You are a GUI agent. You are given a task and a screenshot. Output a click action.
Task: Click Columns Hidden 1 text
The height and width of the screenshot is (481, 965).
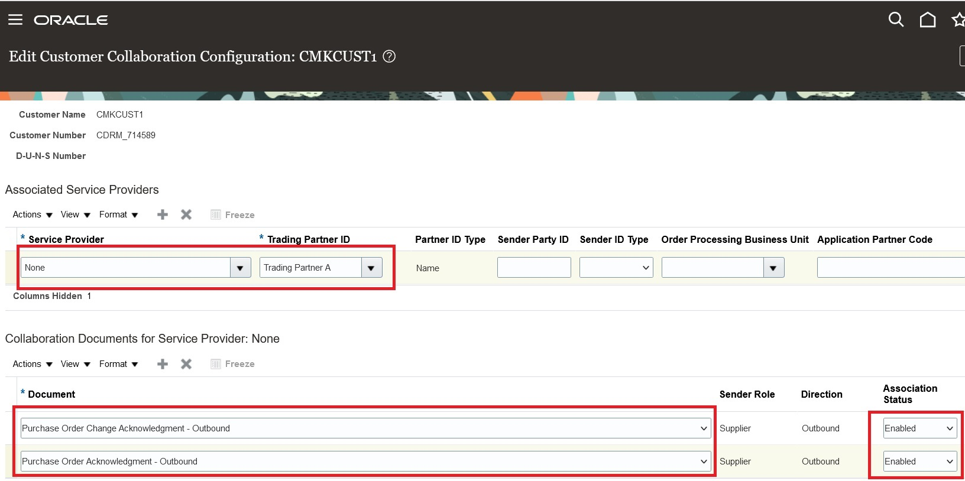(52, 296)
